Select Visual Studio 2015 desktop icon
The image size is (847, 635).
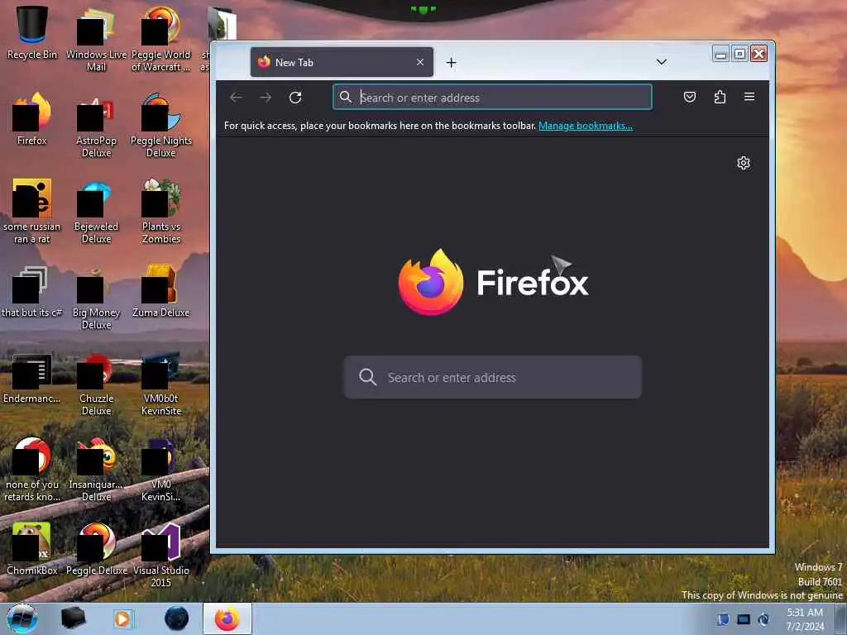coord(161,555)
